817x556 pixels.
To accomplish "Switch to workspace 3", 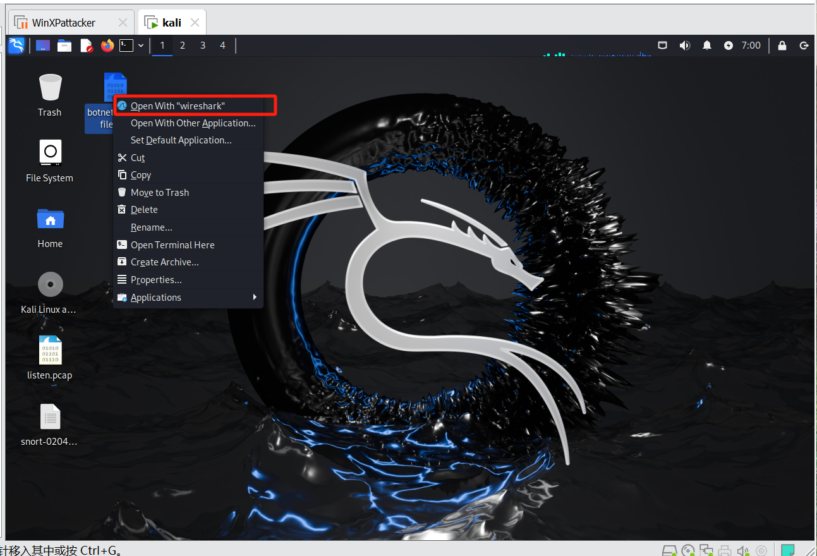I will tap(203, 45).
